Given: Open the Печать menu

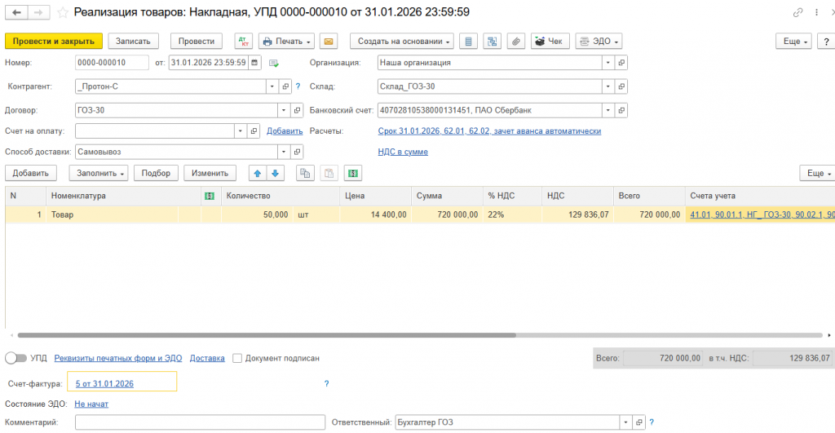Looking at the screenshot, I should (286, 41).
